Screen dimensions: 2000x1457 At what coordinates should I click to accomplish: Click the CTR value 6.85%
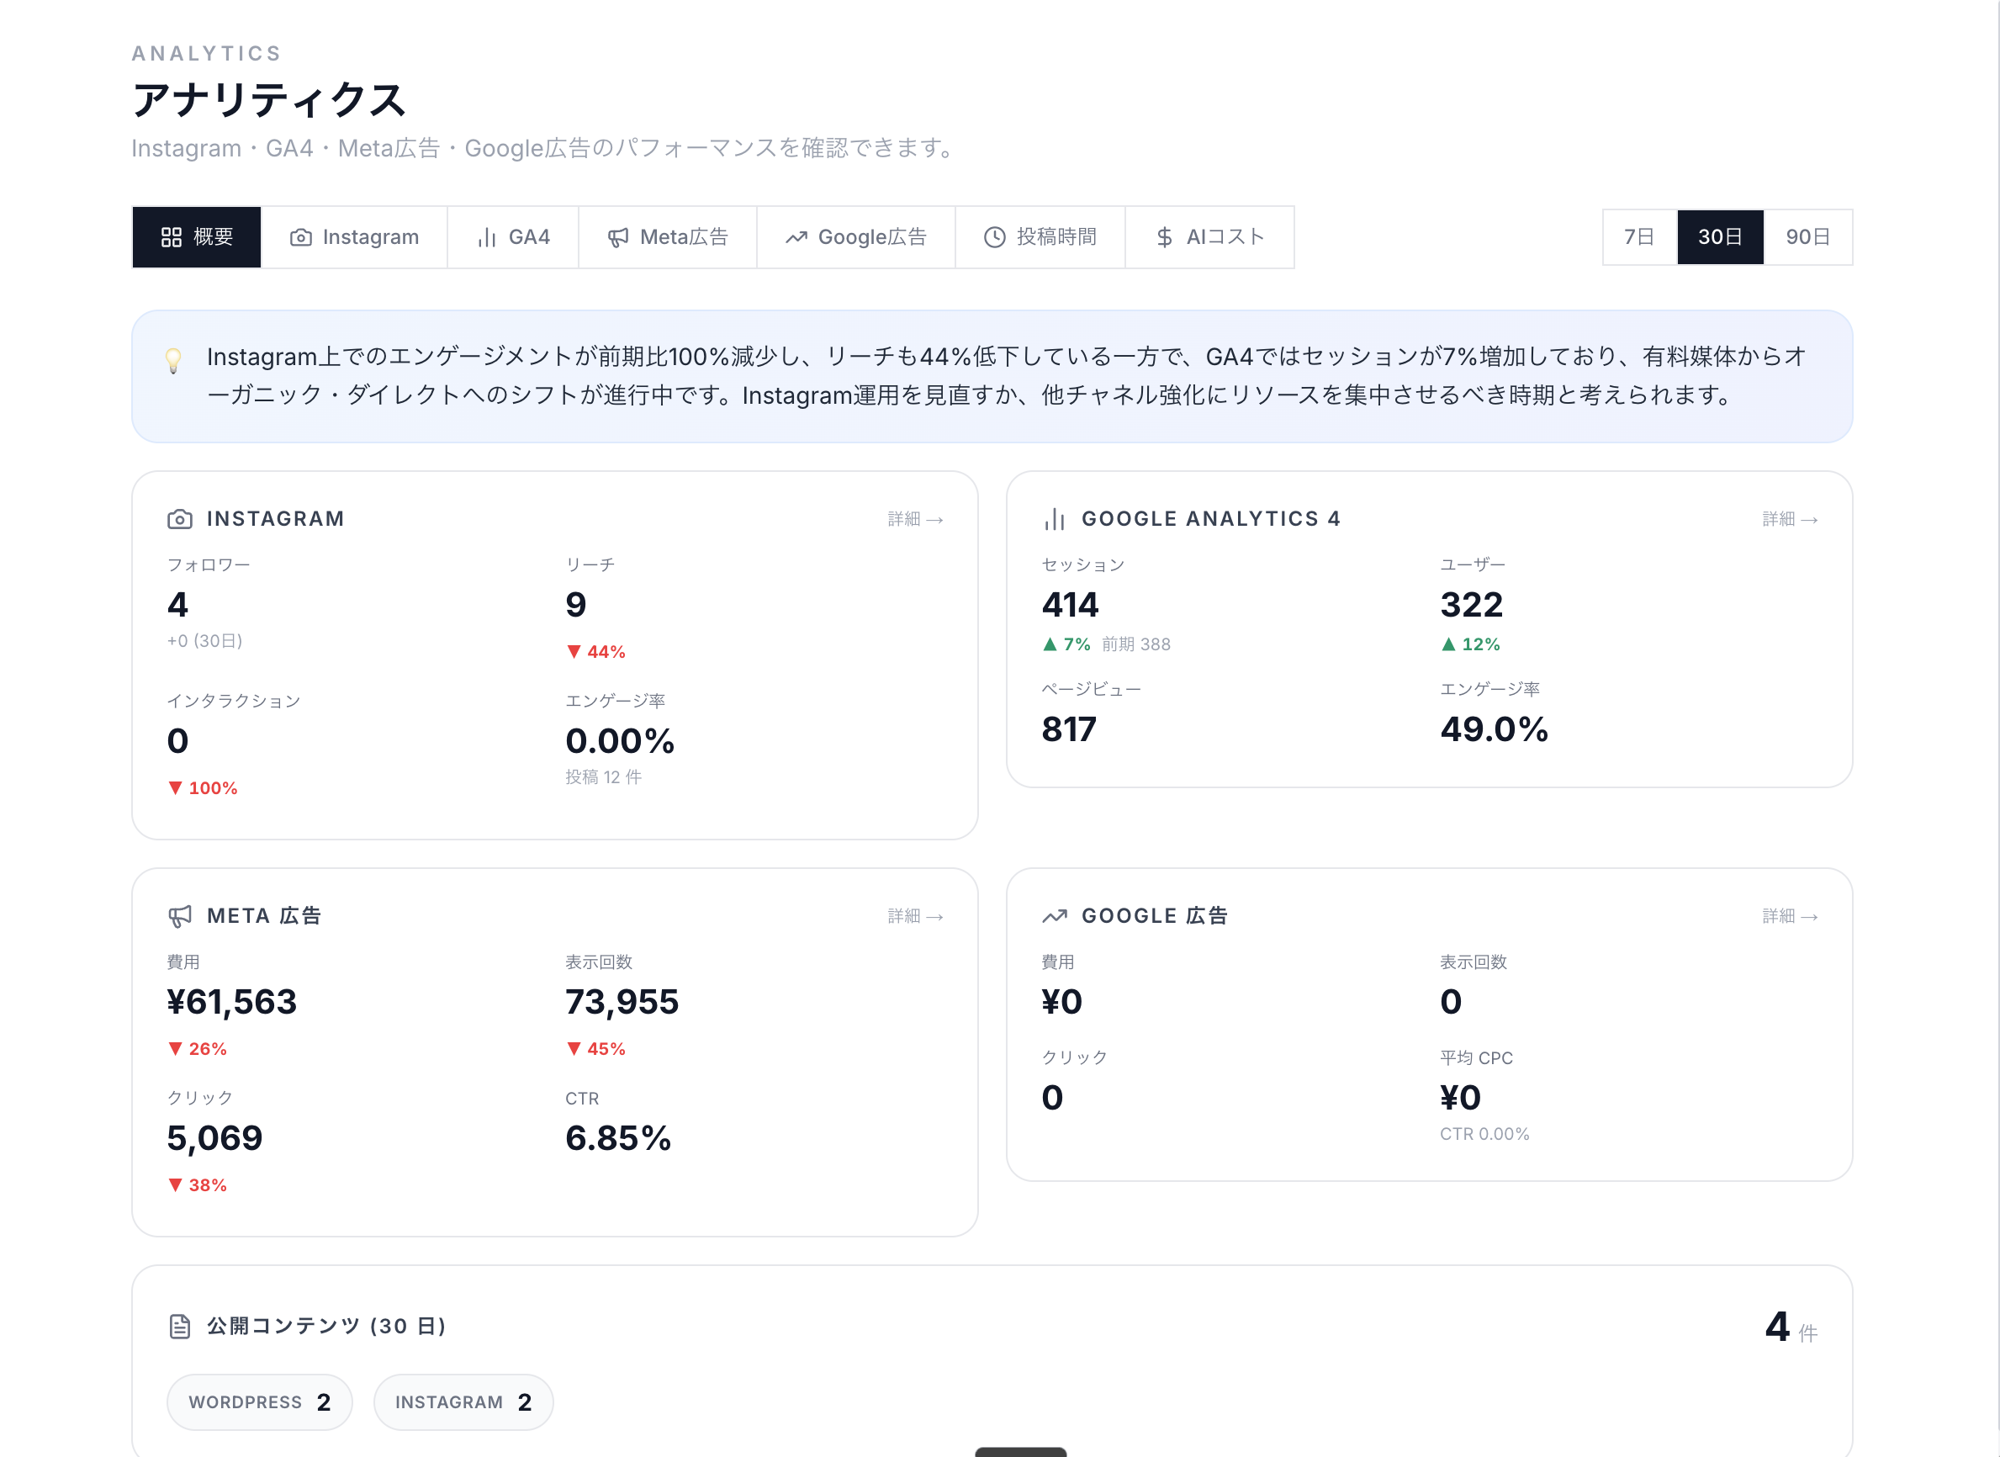618,1139
